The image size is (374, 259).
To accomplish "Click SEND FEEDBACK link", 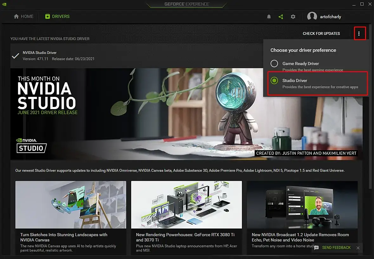I will 336,248.
